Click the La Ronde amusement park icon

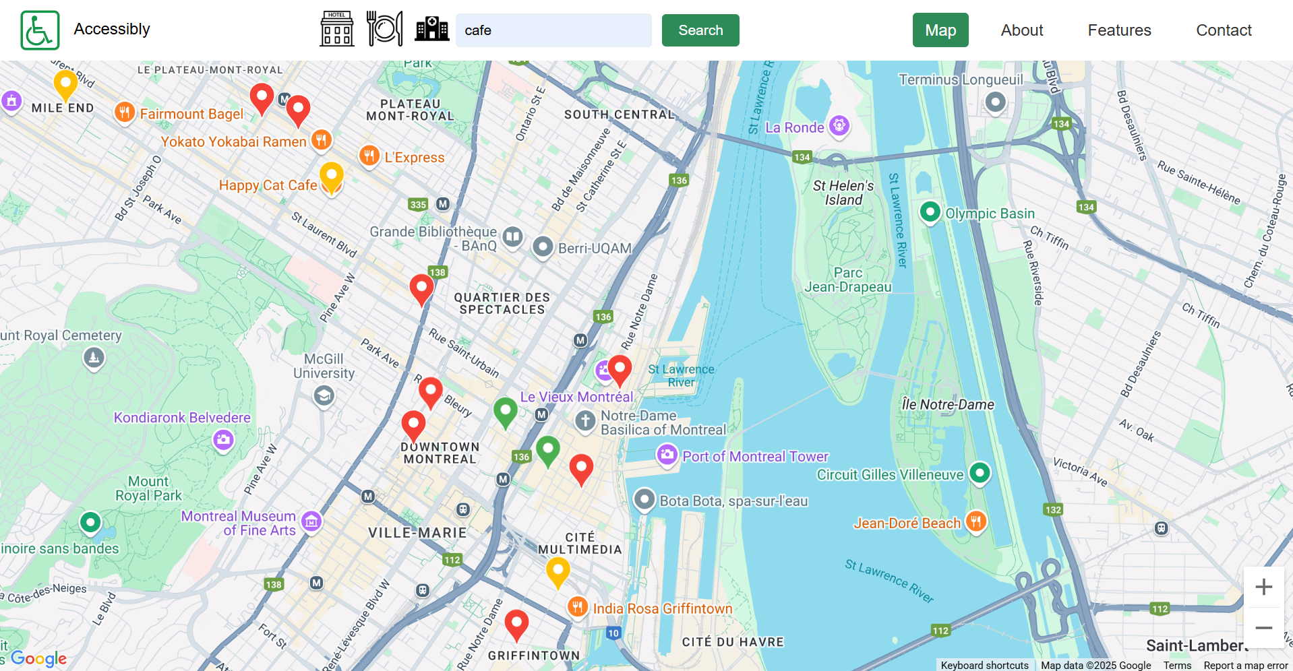click(839, 125)
